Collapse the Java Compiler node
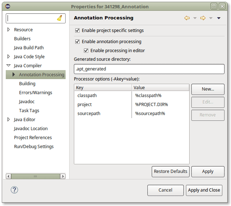 (x=9, y=65)
